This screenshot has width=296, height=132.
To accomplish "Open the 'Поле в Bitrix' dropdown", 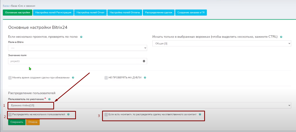I will [77, 48].
